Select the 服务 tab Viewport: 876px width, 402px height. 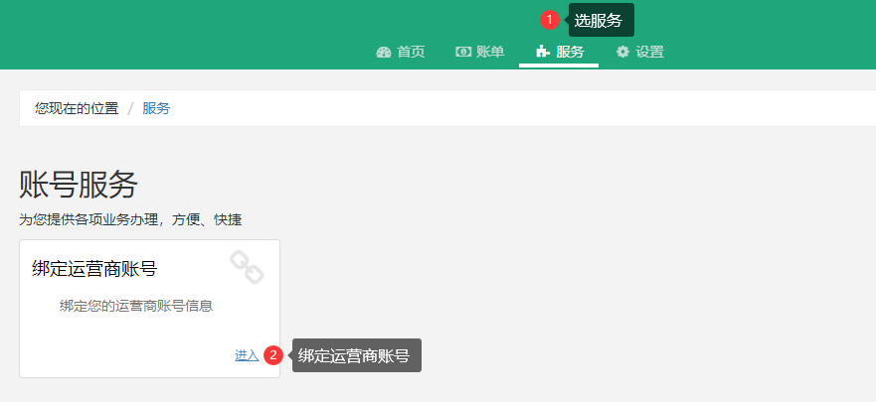pyautogui.click(x=559, y=52)
